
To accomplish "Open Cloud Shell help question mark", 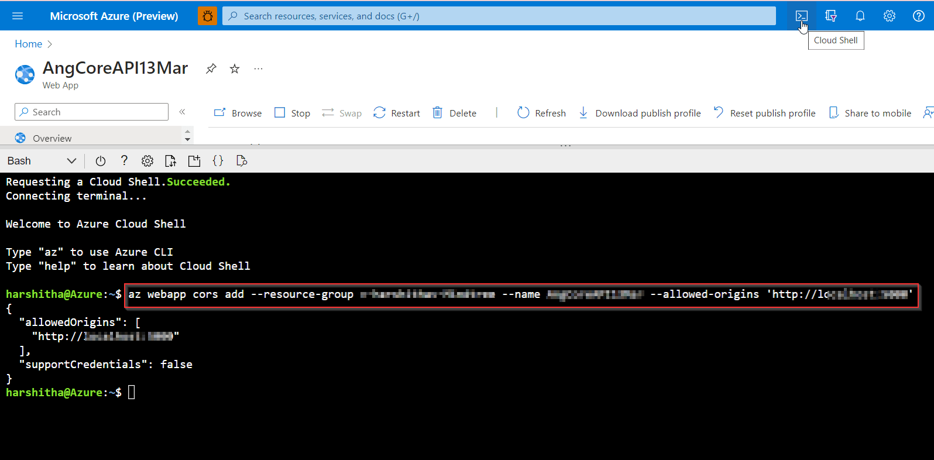I will click(124, 161).
